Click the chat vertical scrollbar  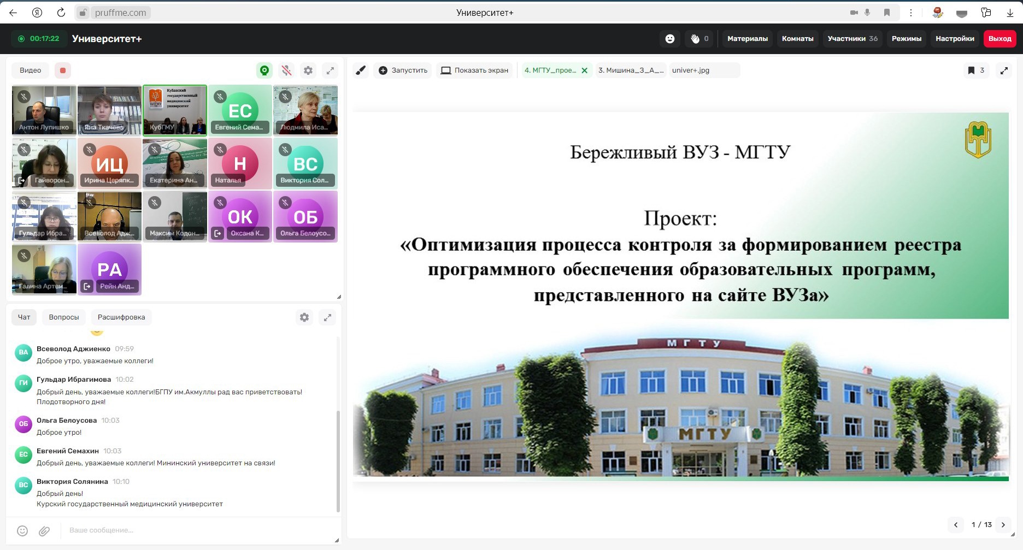(338, 462)
